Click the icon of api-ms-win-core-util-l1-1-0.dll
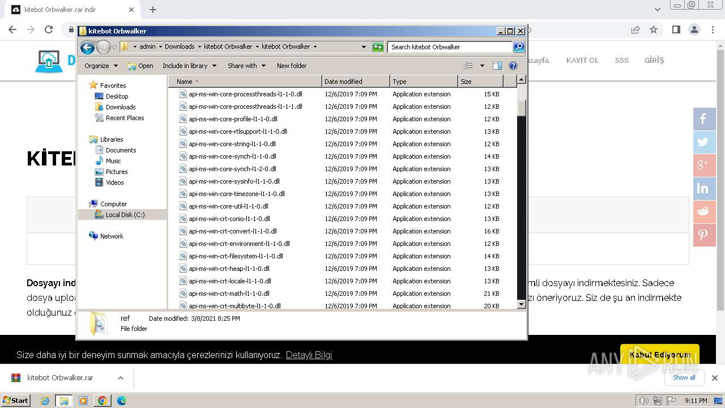 [x=183, y=206]
